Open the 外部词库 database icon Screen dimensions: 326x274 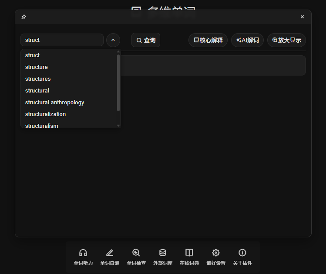pos(163,253)
